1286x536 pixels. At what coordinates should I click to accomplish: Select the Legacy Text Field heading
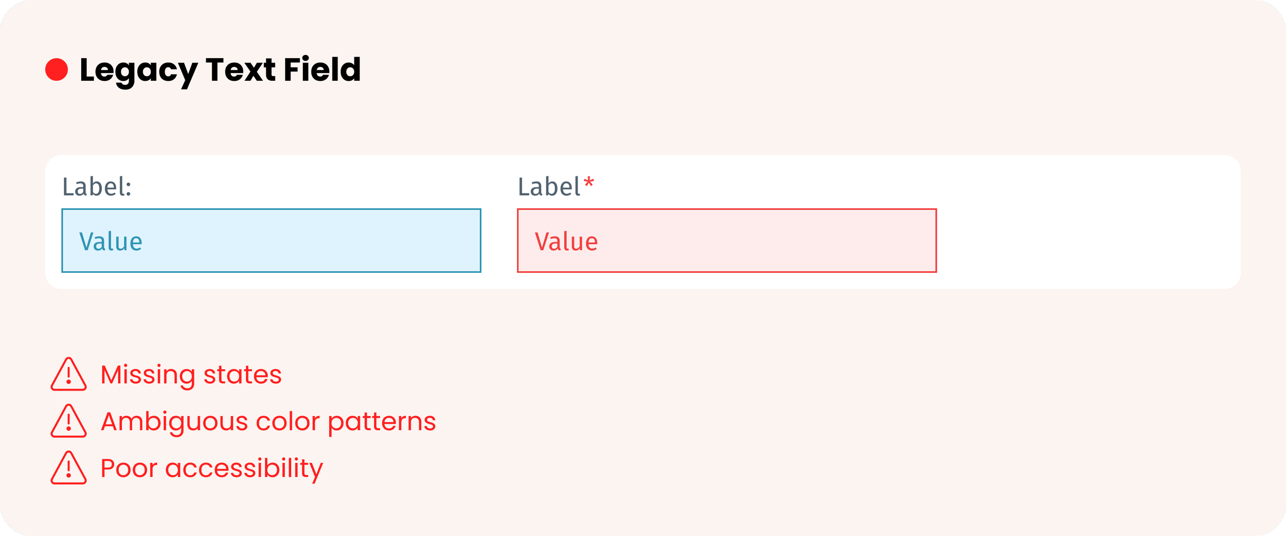[x=220, y=70]
